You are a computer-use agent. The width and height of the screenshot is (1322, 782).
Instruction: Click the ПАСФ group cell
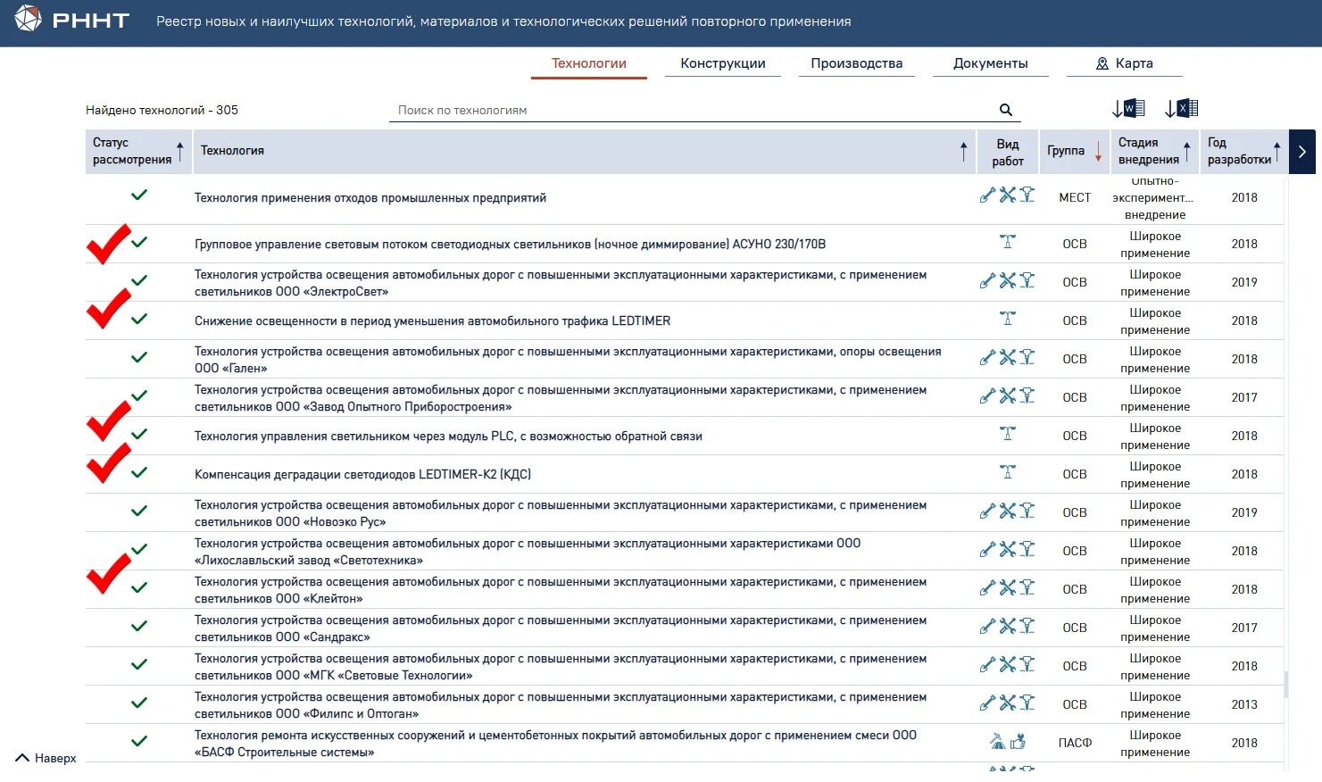(x=1075, y=743)
